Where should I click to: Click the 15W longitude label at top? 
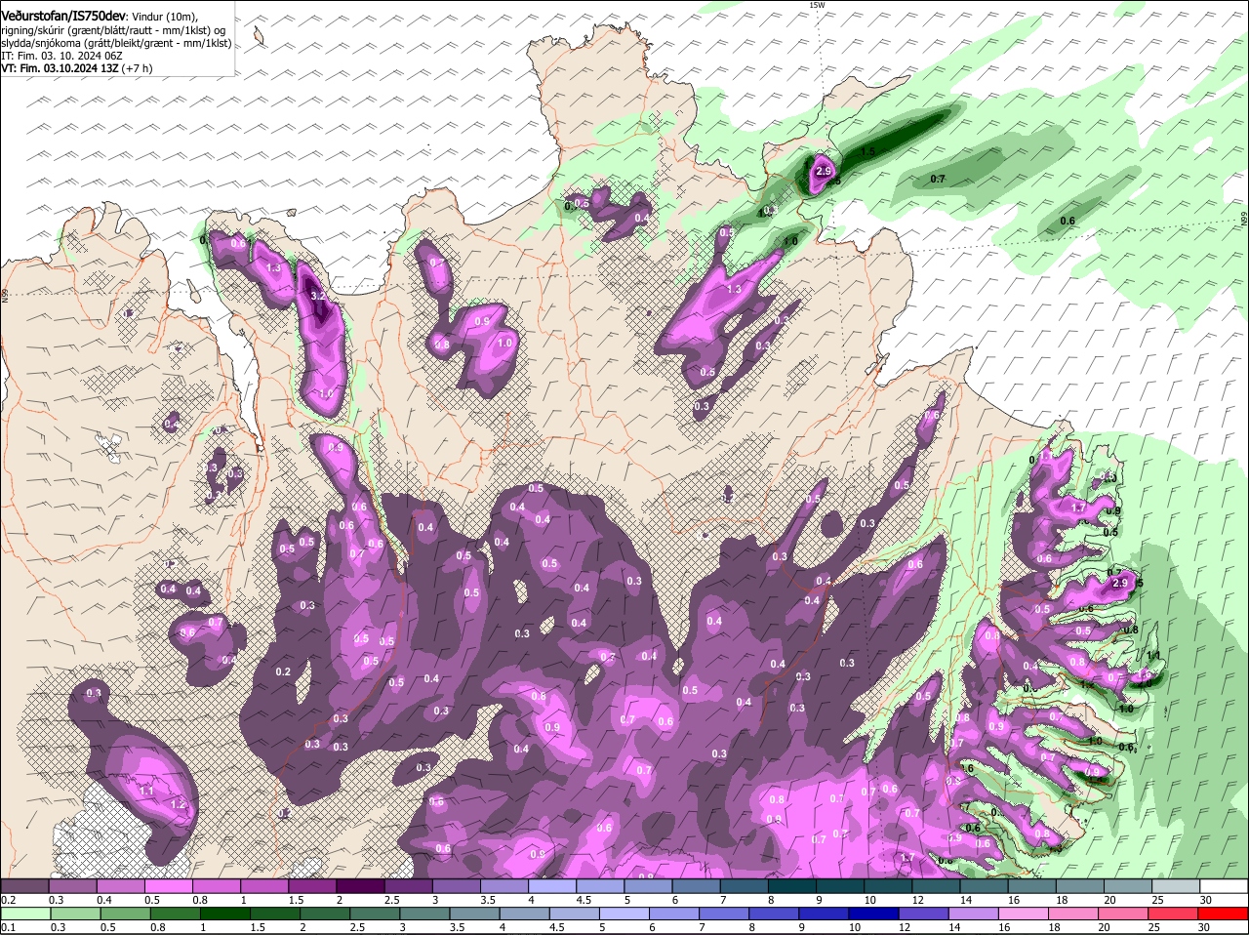click(817, 5)
